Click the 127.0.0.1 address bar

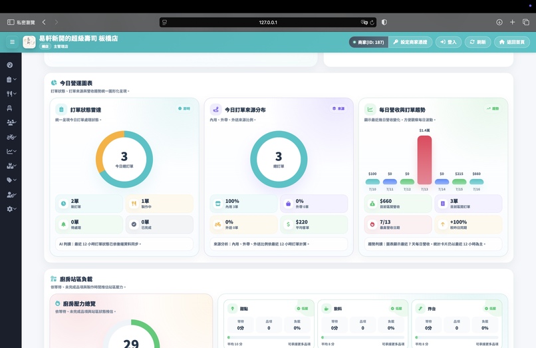267,22
